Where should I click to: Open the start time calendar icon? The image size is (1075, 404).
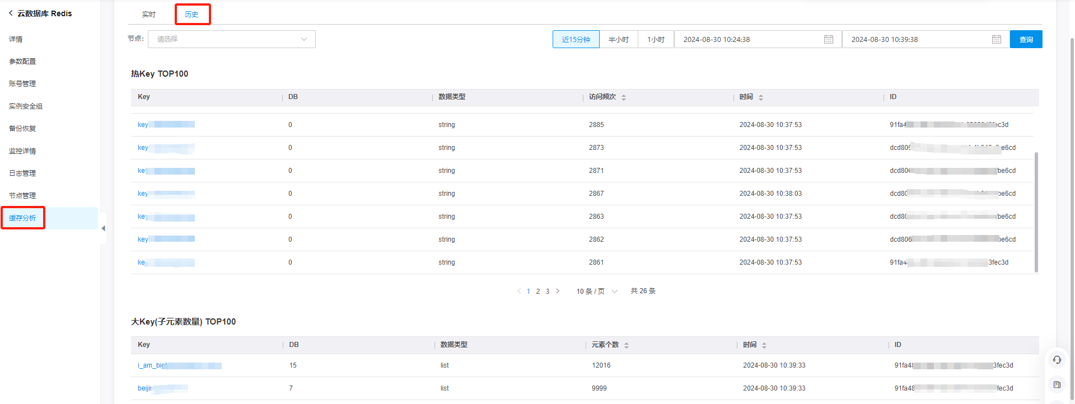coord(829,39)
